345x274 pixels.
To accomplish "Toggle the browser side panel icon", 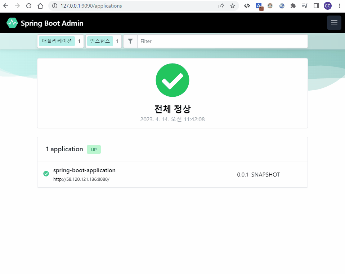I will [x=316, y=6].
